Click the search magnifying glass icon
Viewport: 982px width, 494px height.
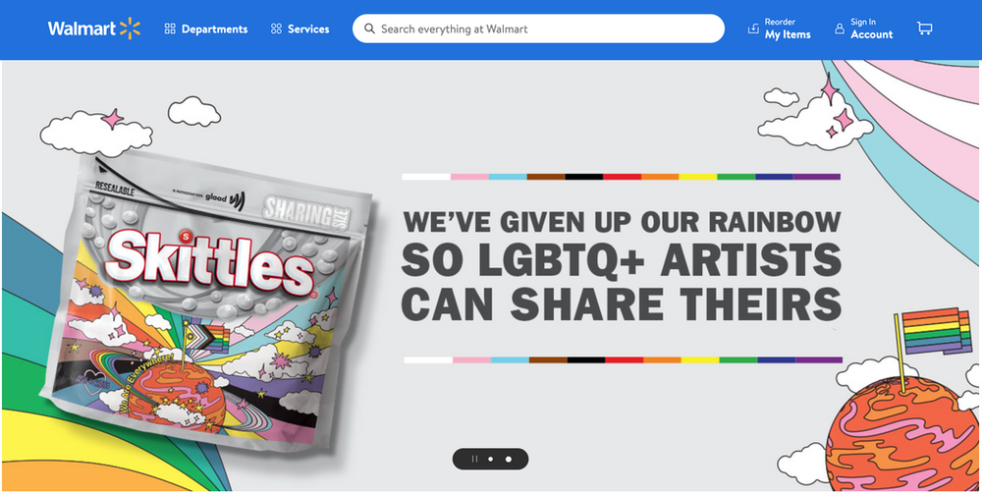pyautogui.click(x=369, y=28)
